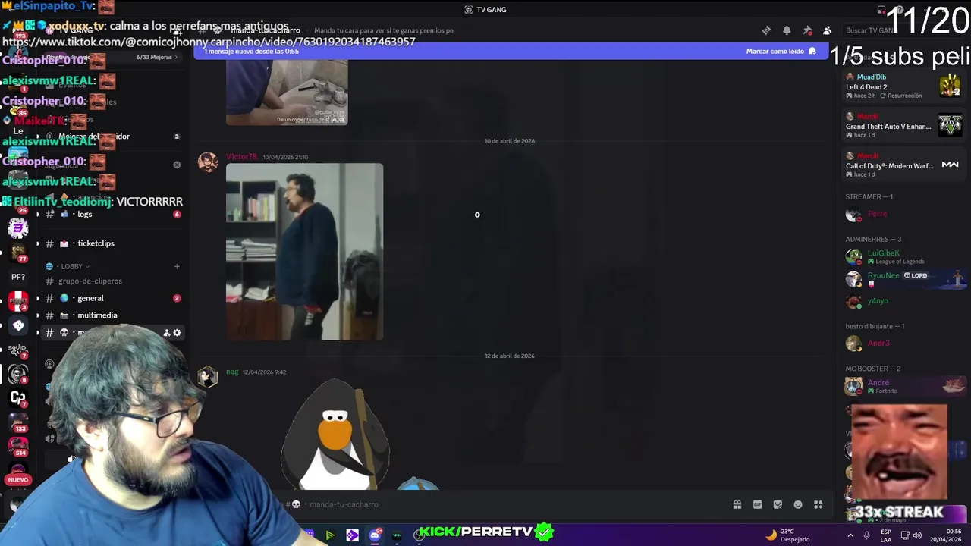The height and width of the screenshot is (546, 971).
Task: Click the notification bell icon
Action: coord(787,30)
